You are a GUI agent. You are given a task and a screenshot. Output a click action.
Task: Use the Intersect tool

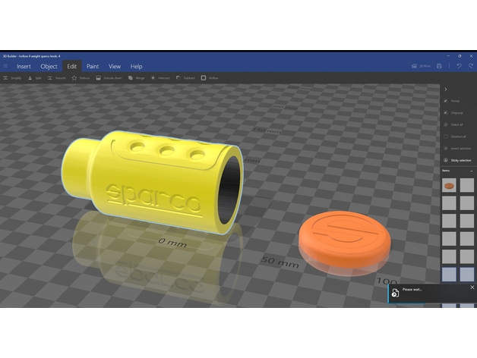click(x=153, y=78)
